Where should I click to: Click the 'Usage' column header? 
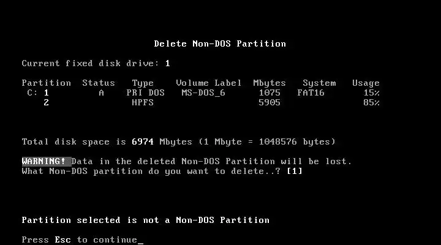coord(366,83)
